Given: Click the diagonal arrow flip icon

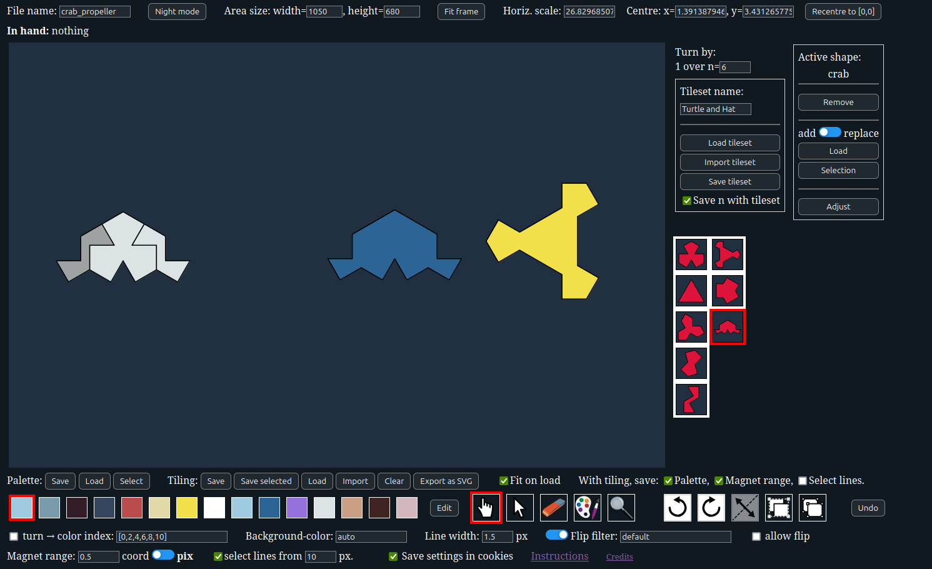Looking at the screenshot, I should [745, 508].
